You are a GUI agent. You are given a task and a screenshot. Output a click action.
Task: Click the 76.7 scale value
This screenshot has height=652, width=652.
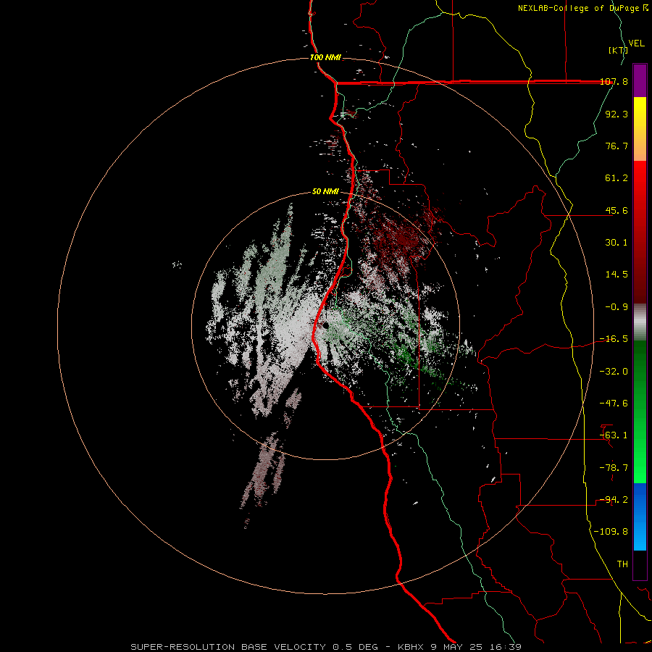pyautogui.click(x=617, y=146)
